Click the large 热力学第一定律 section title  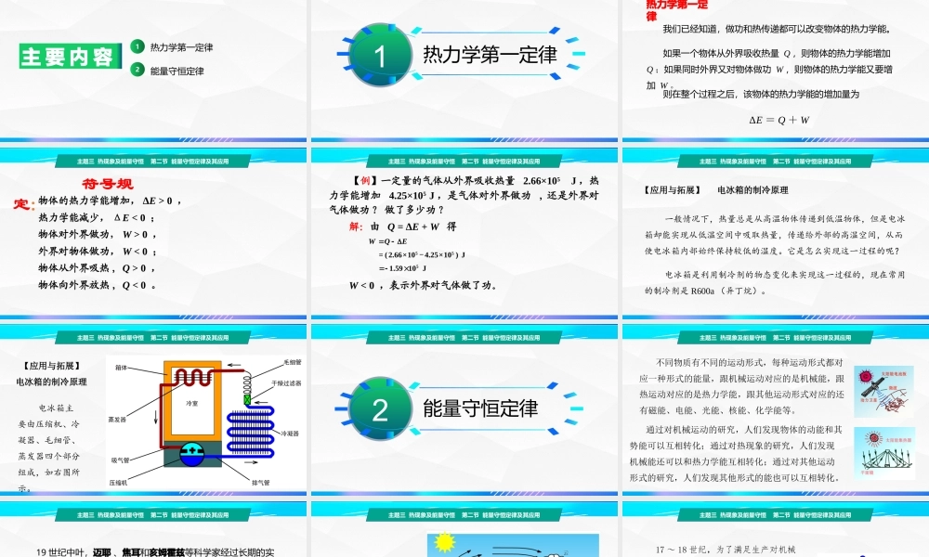490,55
